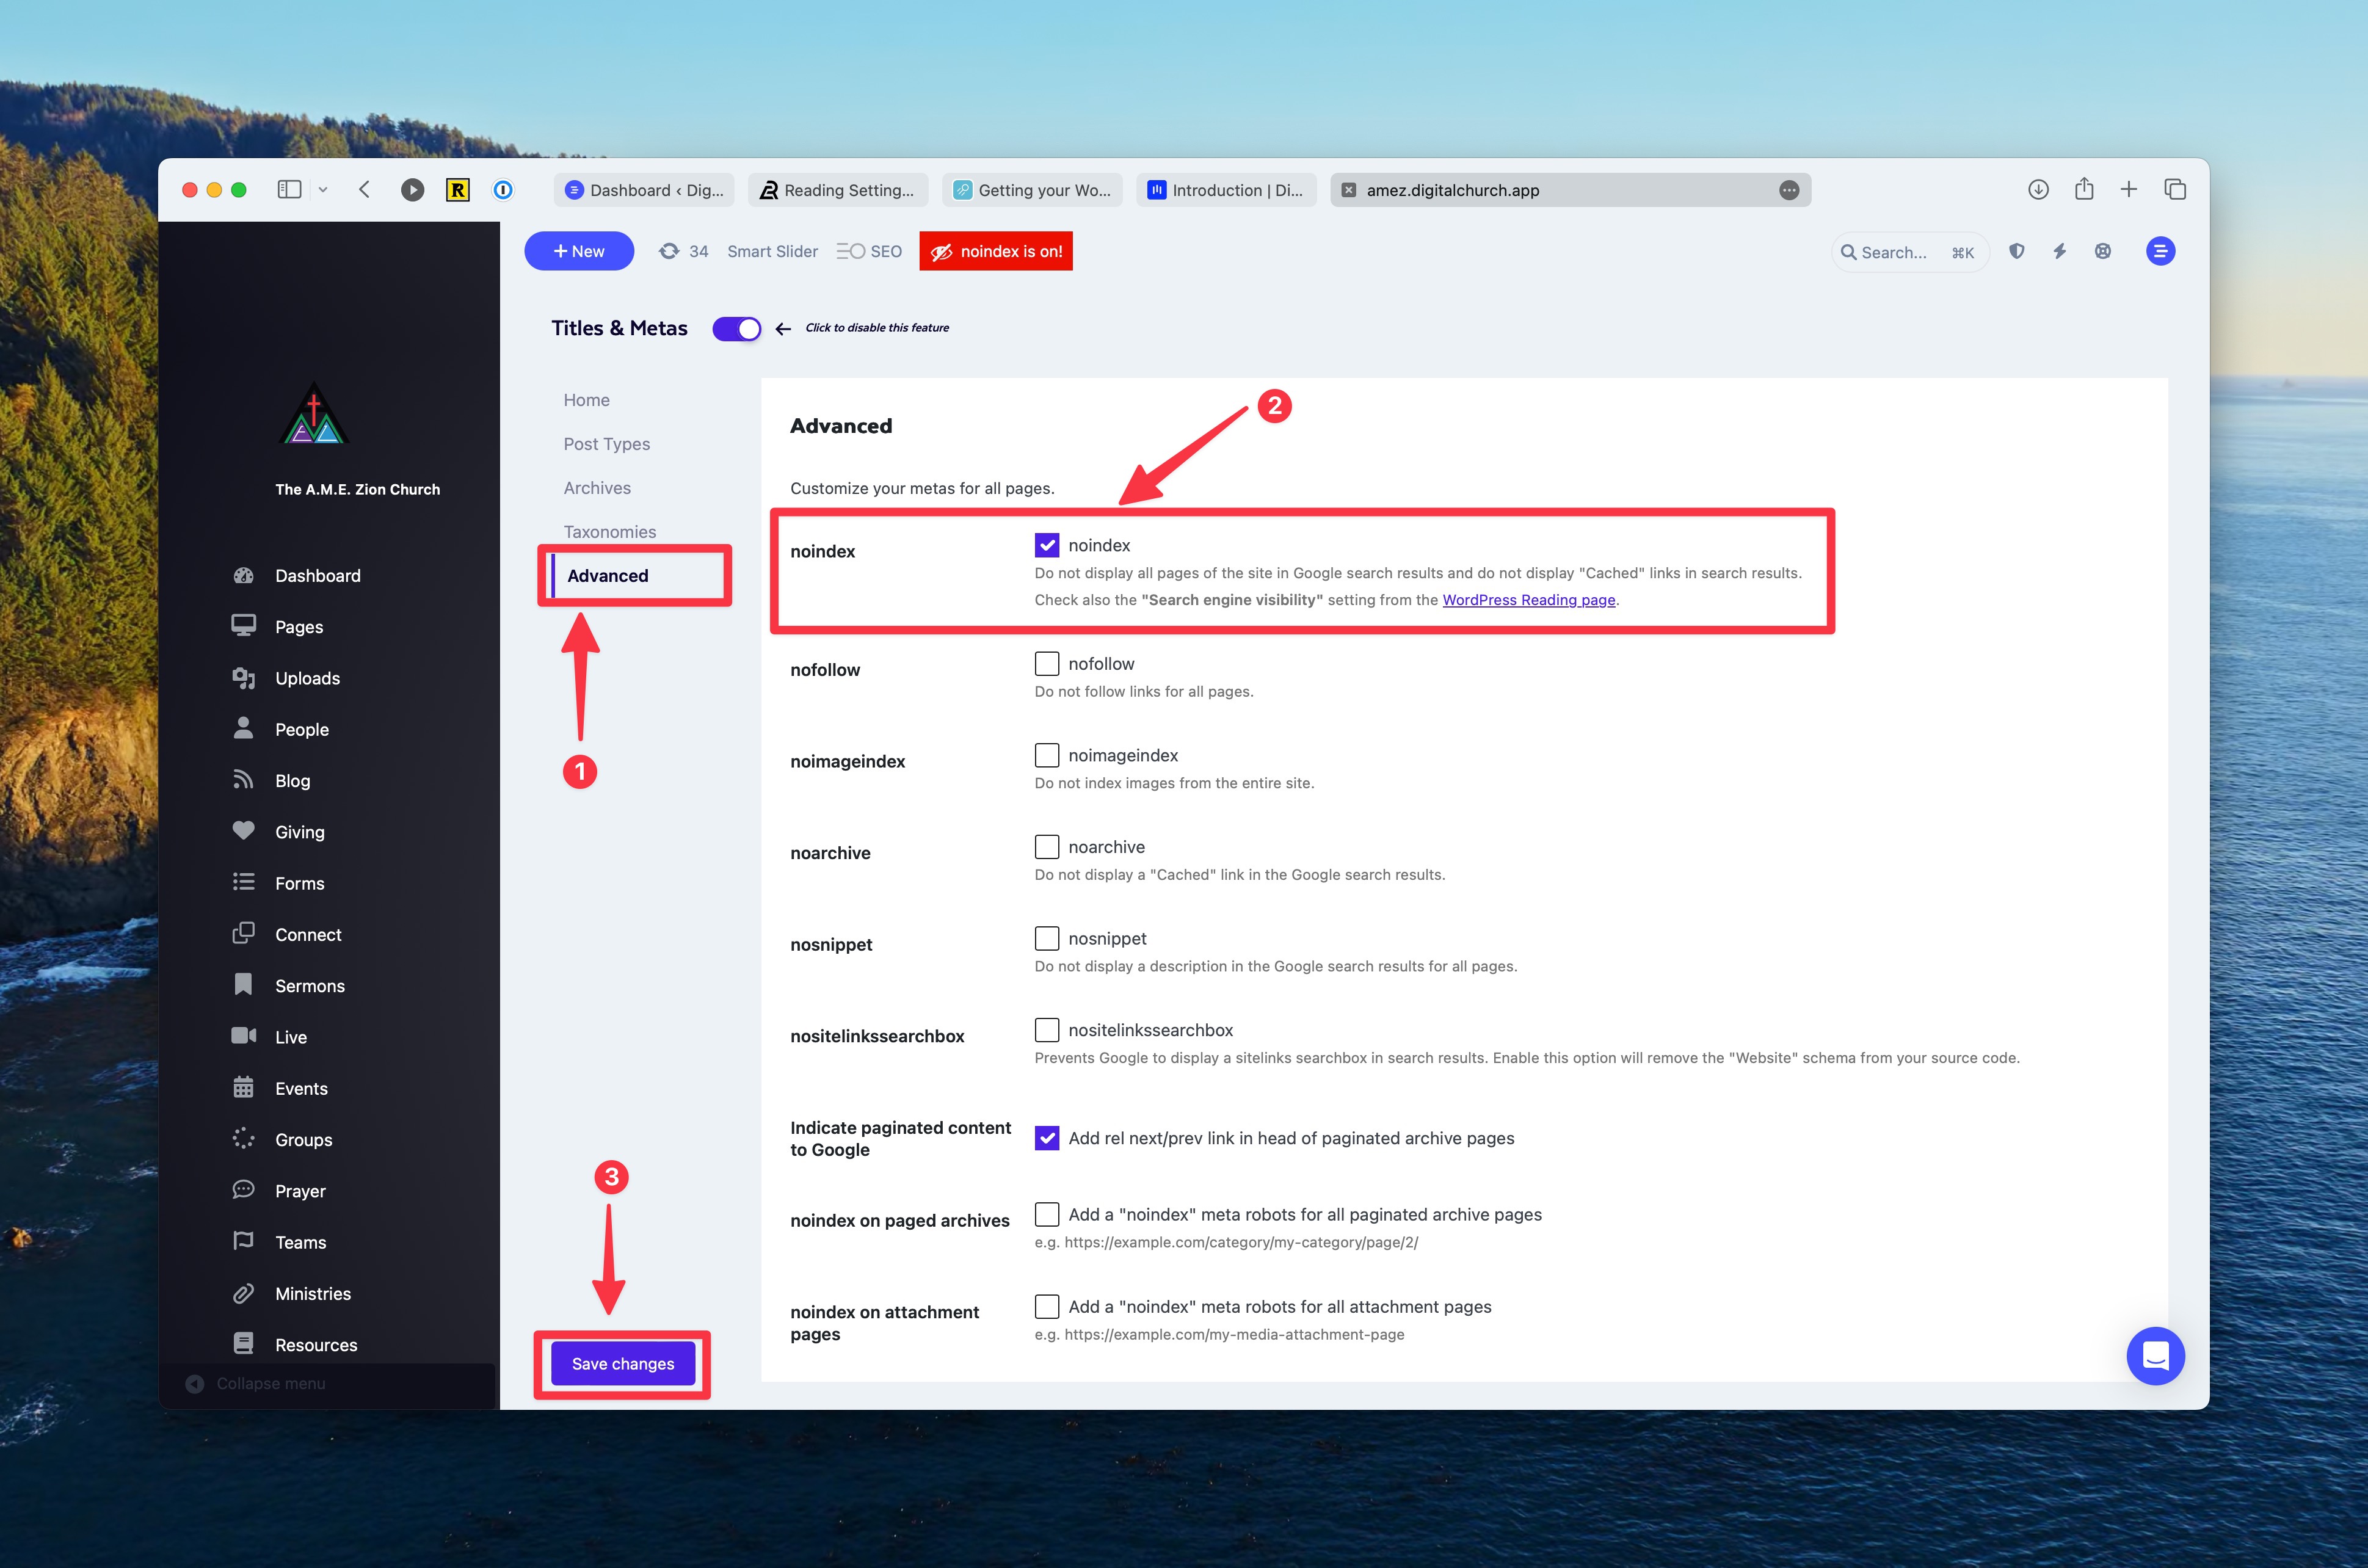The height and width of the screenshot is (1568, 2368).
Task: Click the + New button
Action: click(x=579, y=251)
